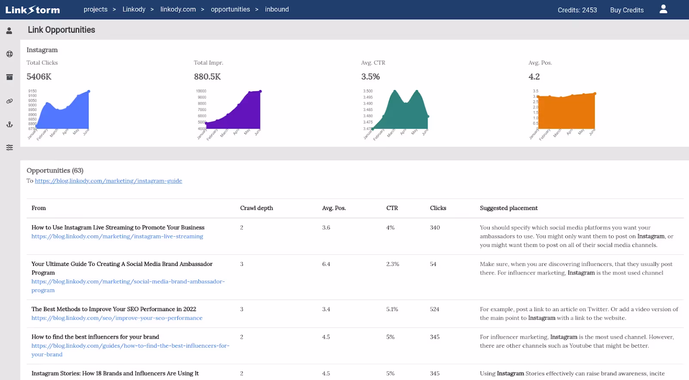
Task: Click suggested placement starting 'Using Instagram Stories'
Action: [x=572, y=374]
